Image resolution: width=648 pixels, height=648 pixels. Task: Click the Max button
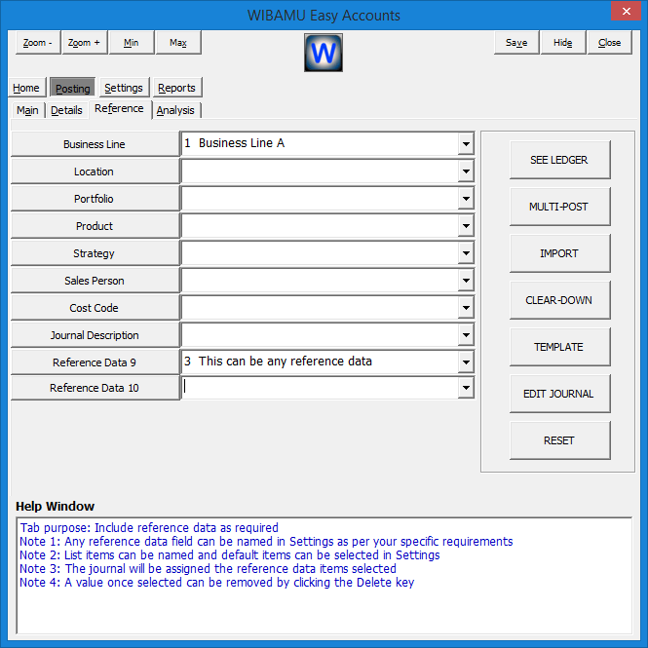[178, 42]
